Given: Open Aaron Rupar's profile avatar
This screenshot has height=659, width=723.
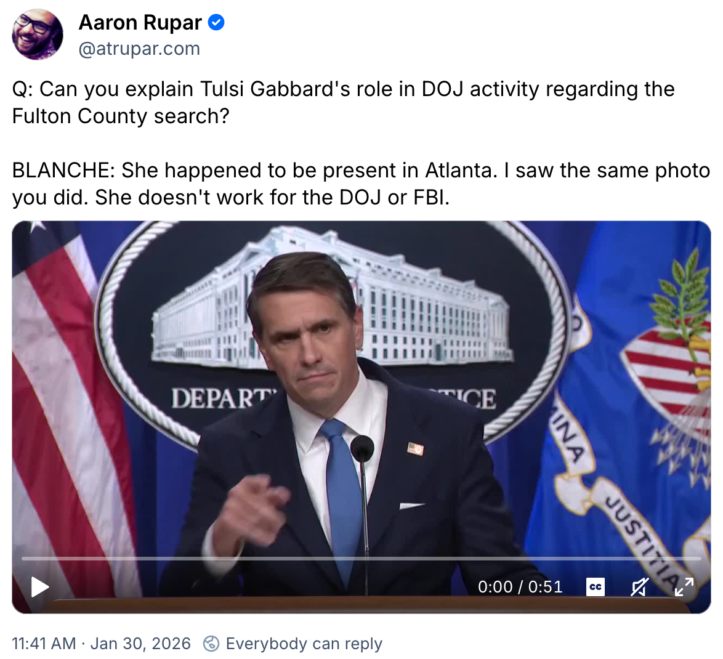Looking at the screenshot, I should point(38,34).
